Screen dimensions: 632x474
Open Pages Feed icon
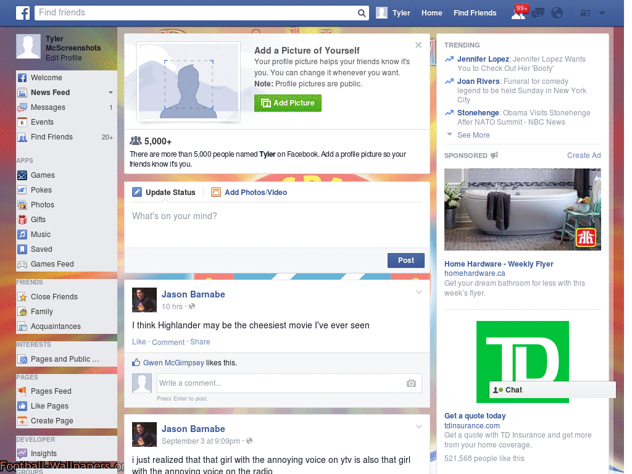22,391
